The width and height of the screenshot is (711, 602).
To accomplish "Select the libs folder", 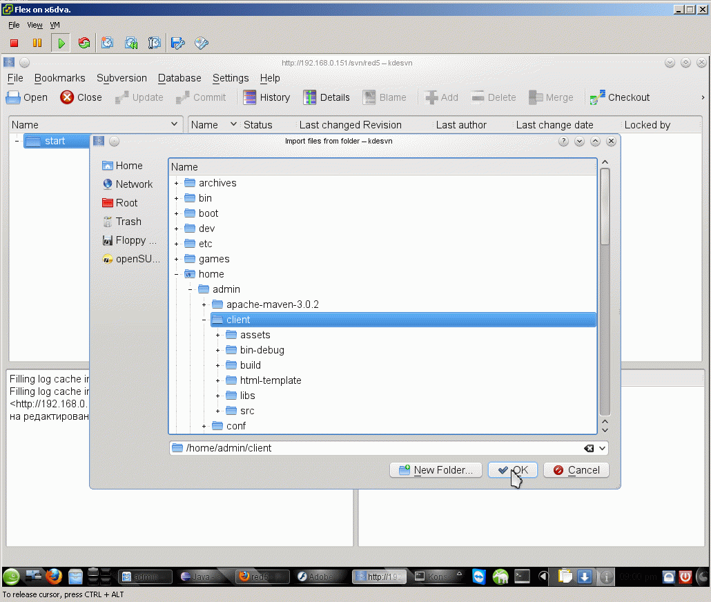I will point(240,396).
